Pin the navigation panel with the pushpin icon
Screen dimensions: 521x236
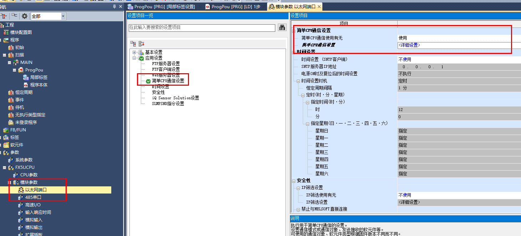pos(114,7)
